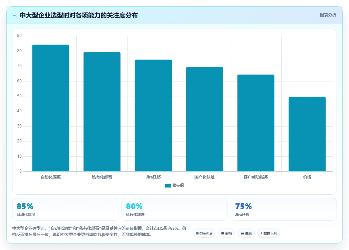Select the 私有化部署 bar in the chart
This screenshot has width=349, height=250.
[x=102, y=112]
